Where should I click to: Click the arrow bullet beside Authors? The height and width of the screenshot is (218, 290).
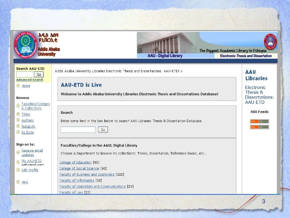(x=18, y=120)
